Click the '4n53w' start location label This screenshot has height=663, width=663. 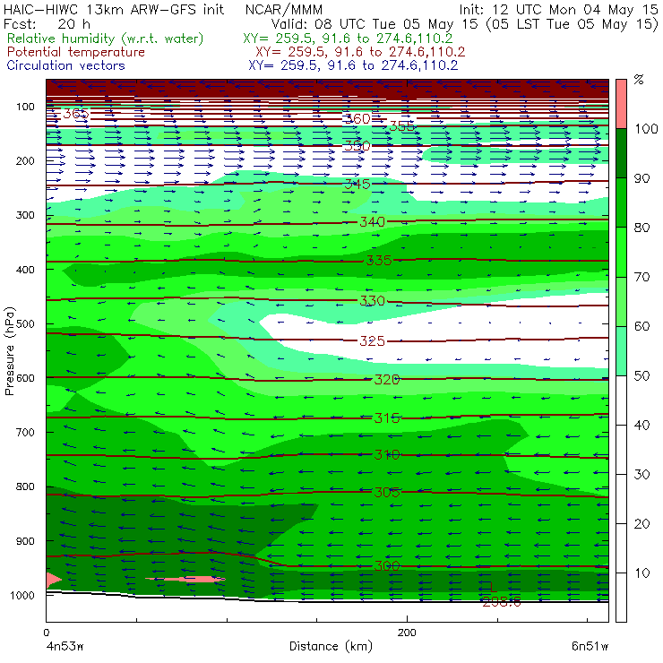coord(65,647)
